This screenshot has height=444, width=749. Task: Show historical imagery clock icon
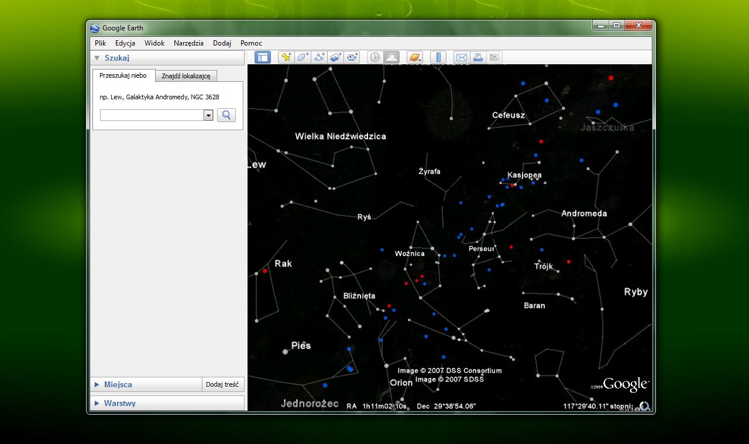[x=375, y=57]
